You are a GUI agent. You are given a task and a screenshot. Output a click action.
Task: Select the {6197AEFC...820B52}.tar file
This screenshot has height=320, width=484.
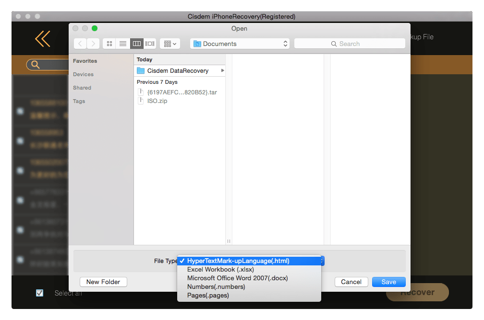tap(180, 92)
